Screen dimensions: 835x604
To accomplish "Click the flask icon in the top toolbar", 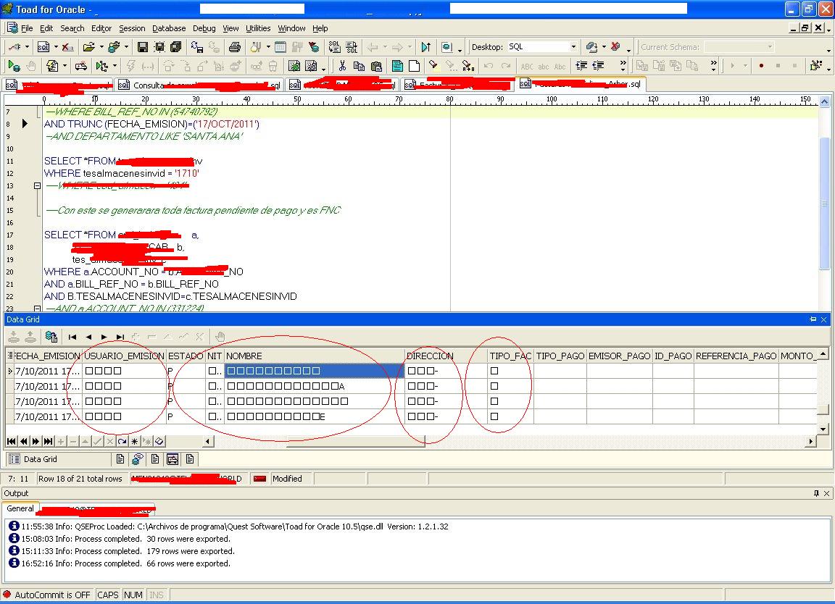I will tap(256, 47).
